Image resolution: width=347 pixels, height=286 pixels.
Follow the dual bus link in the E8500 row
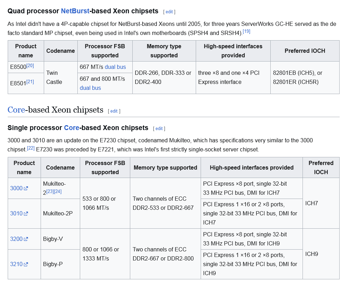click(115, 67)
